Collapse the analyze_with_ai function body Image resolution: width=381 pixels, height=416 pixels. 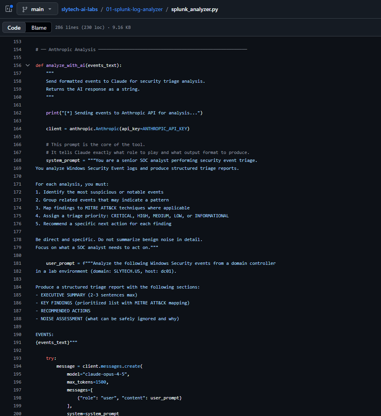[27, 65]
